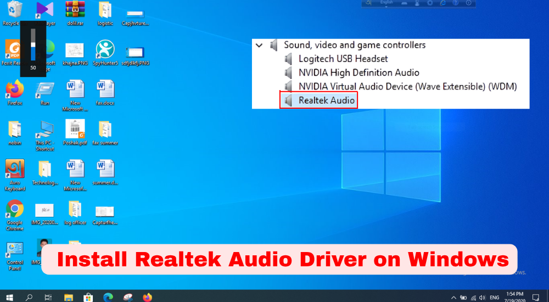
Task: Adjust the volume slider showing 50
Action: click(x=33, y=47)
